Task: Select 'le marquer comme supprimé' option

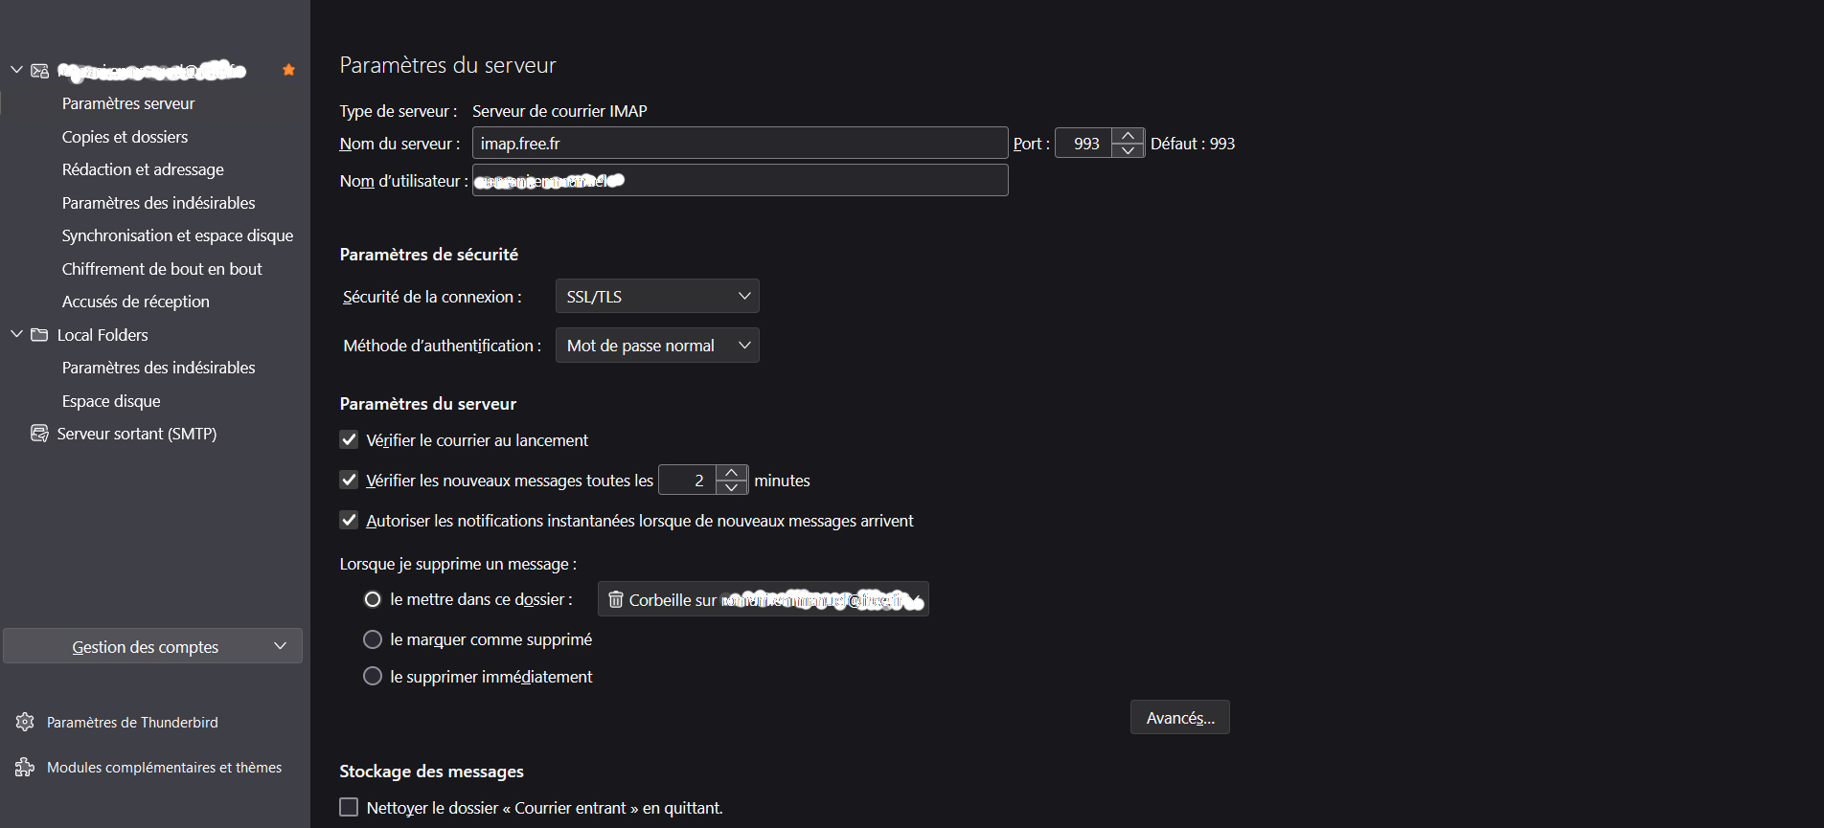Action: pyautogui.click(x=373, y=639)
